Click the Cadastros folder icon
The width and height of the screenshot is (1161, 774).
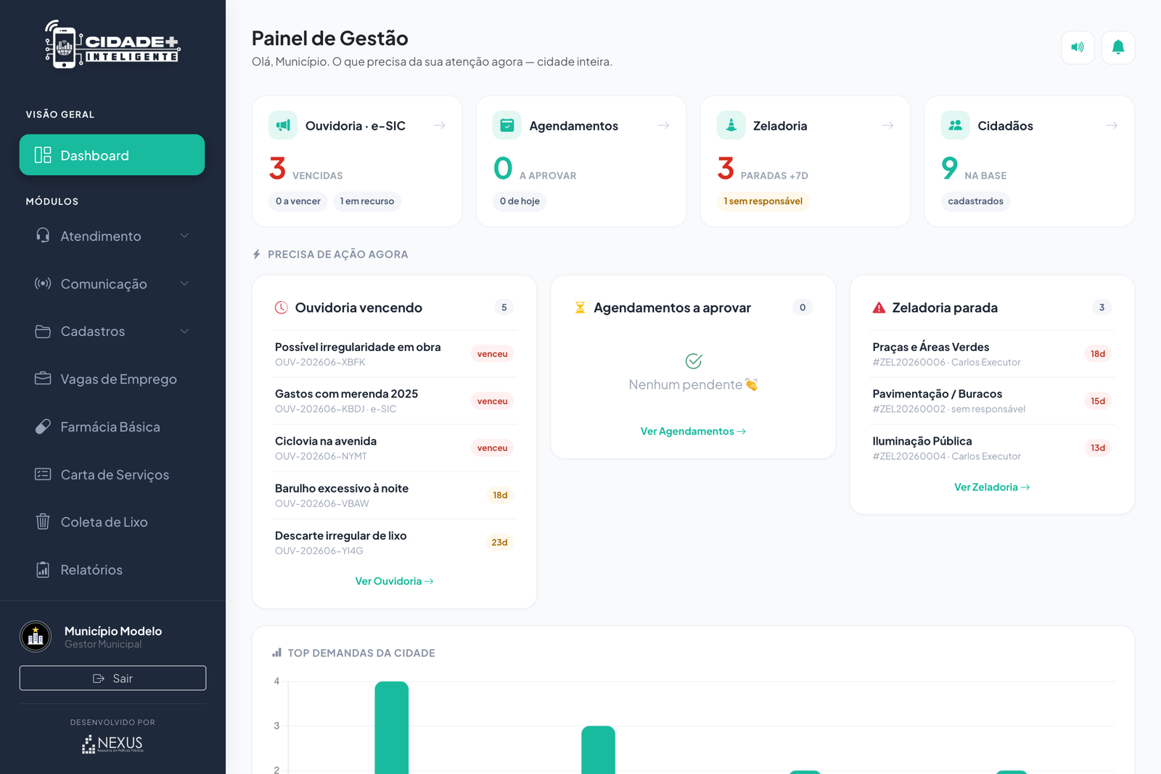tap(43, 332)
